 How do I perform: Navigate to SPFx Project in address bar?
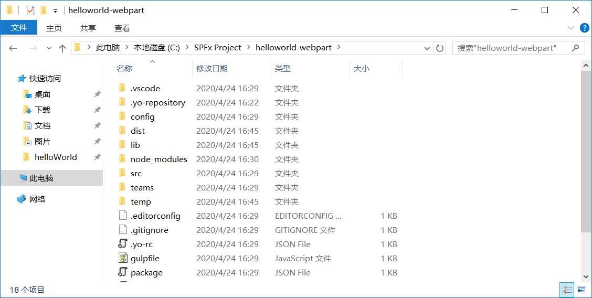pos(217,48)
